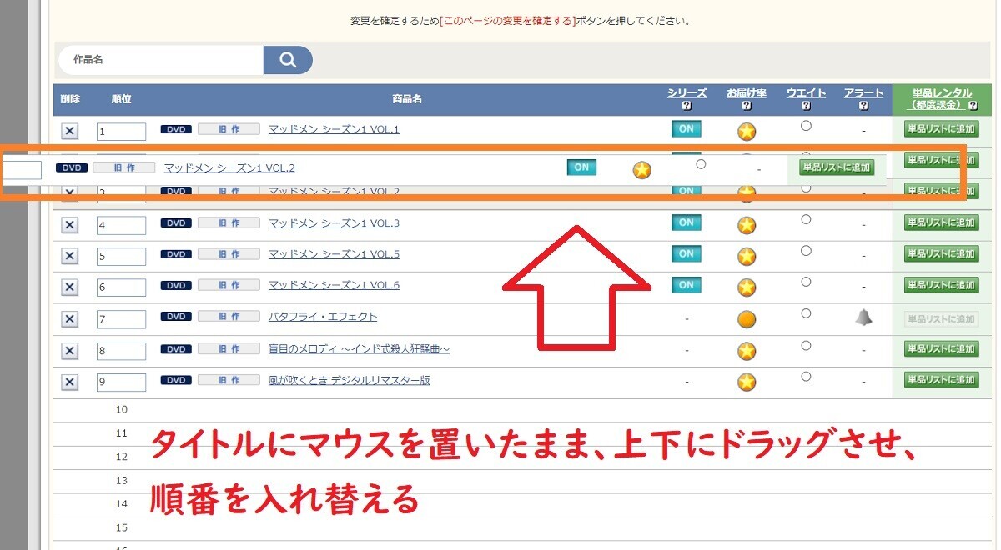Click the gold star on マッドメン VOL.1 row
The height and width of the screenshot is (550, 1001).
coord(746,131)
